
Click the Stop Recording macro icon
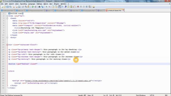[81, 7]
